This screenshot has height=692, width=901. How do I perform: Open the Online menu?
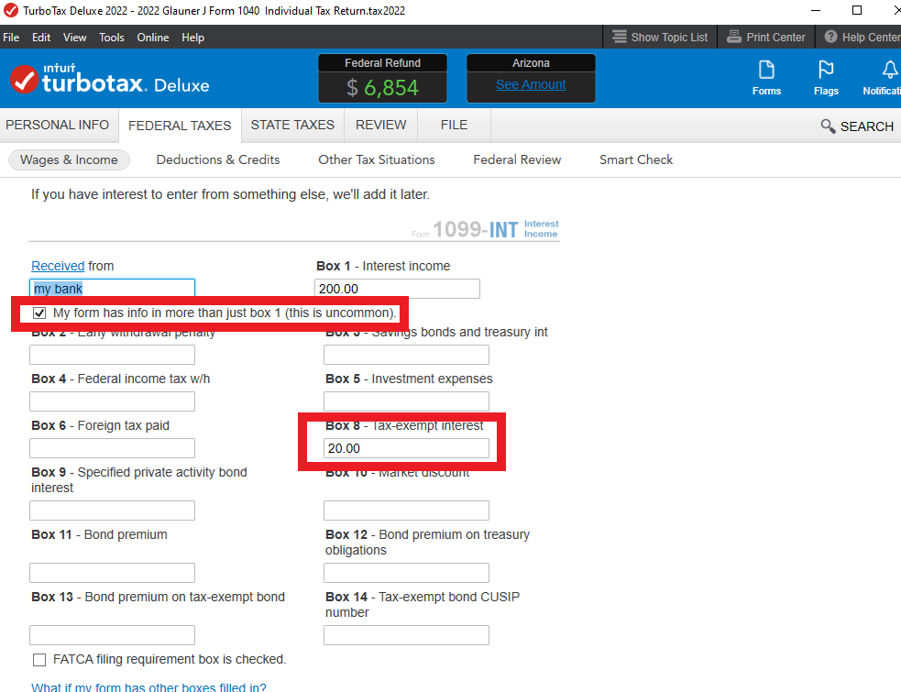pyautogui.click(x=153, y=38)
